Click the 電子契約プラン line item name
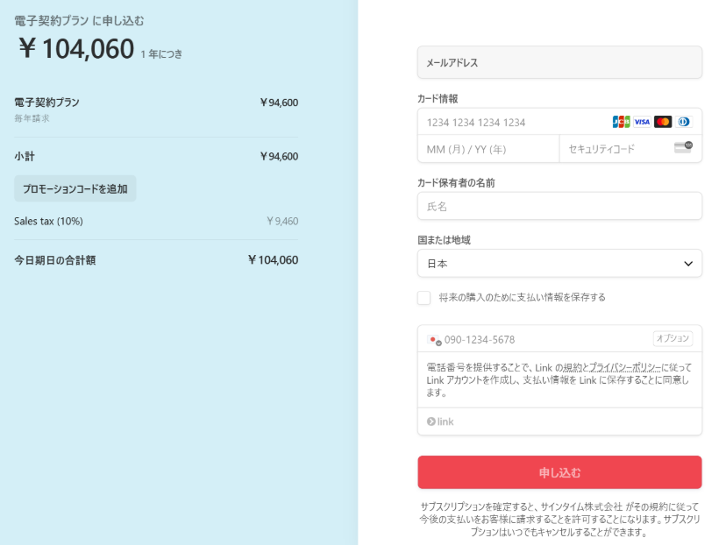Viewport: 726px width, 545px height. pyautogui.click(x=46, y=103)
